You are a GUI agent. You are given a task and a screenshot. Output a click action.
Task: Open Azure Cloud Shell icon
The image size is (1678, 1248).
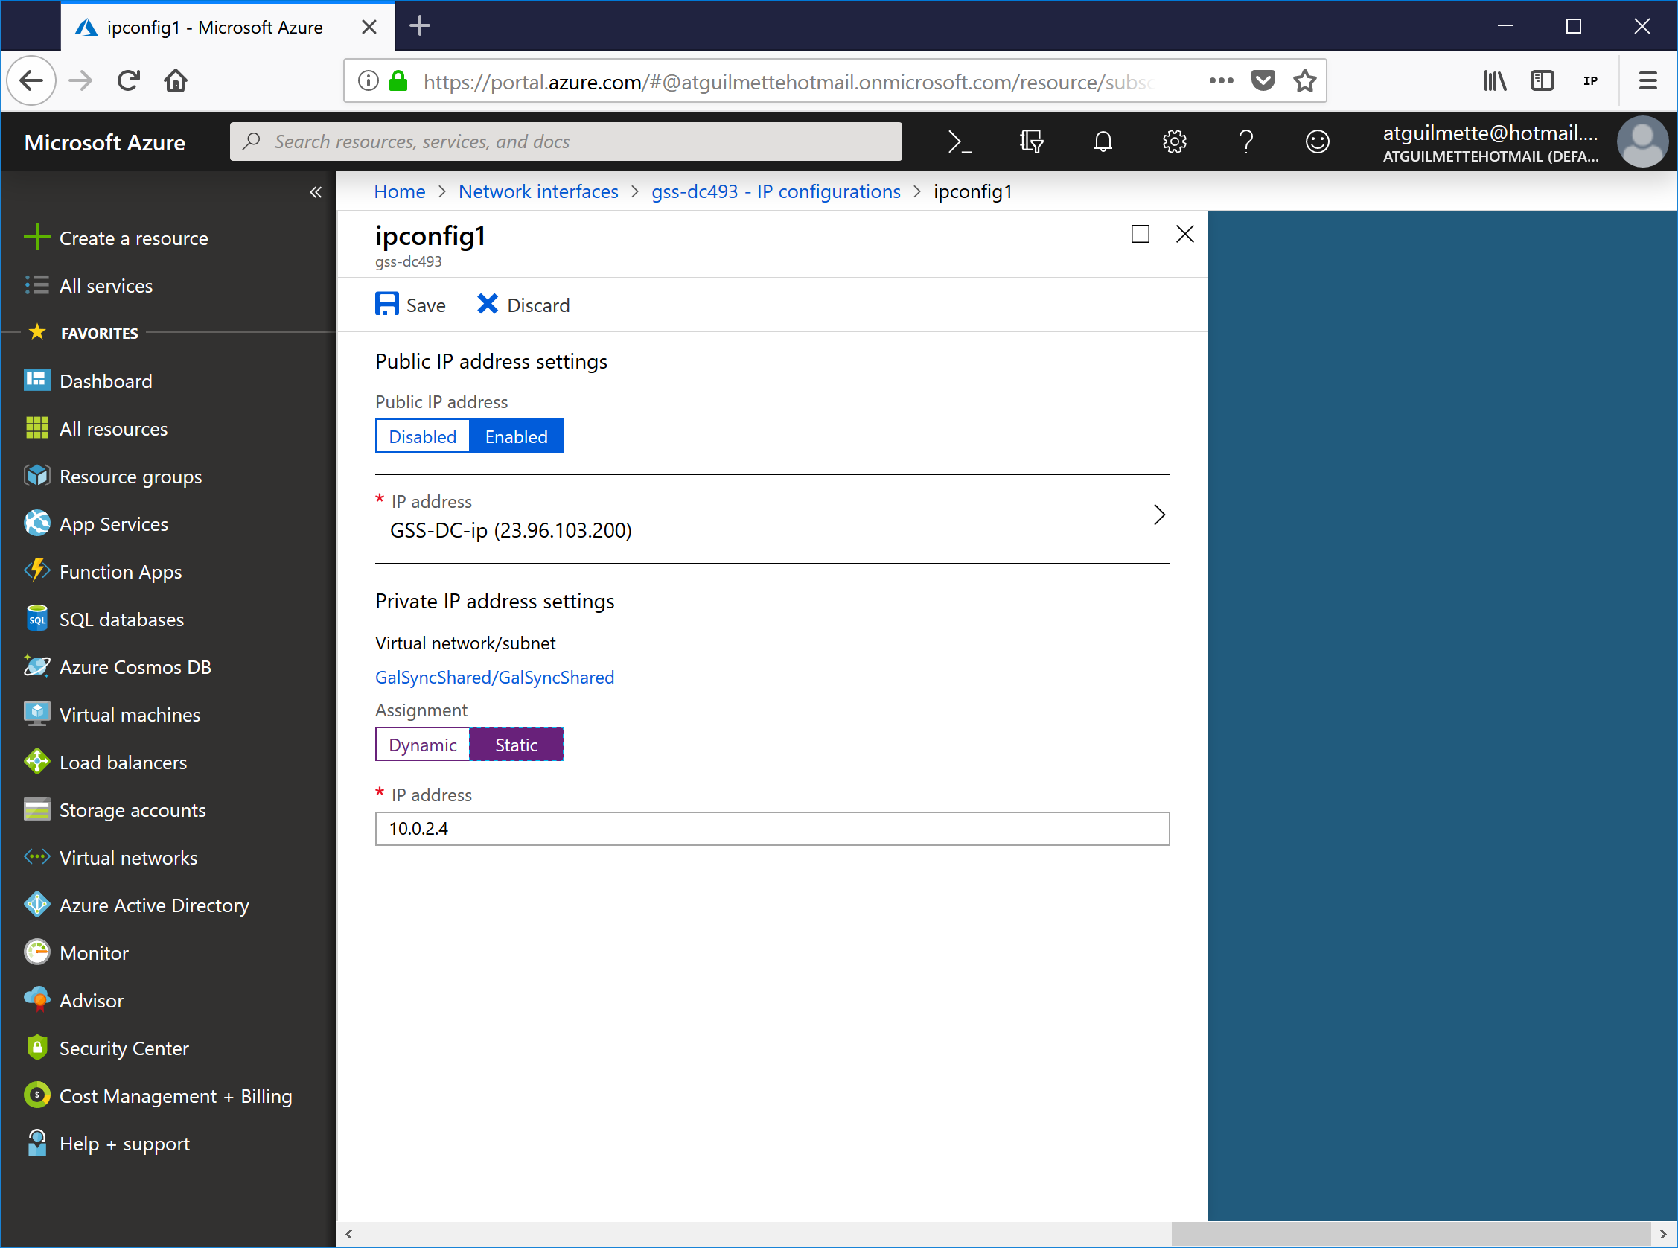point(959,141)
